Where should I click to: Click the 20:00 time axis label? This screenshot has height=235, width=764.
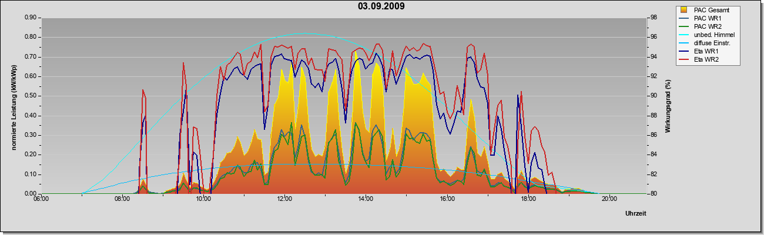coord(609,198)
